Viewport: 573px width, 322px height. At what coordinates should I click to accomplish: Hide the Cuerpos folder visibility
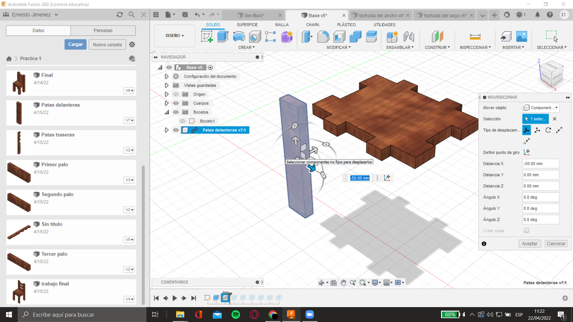pos(176,103)
